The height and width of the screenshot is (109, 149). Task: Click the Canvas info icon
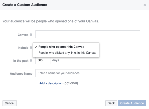(x=31, y=35)
